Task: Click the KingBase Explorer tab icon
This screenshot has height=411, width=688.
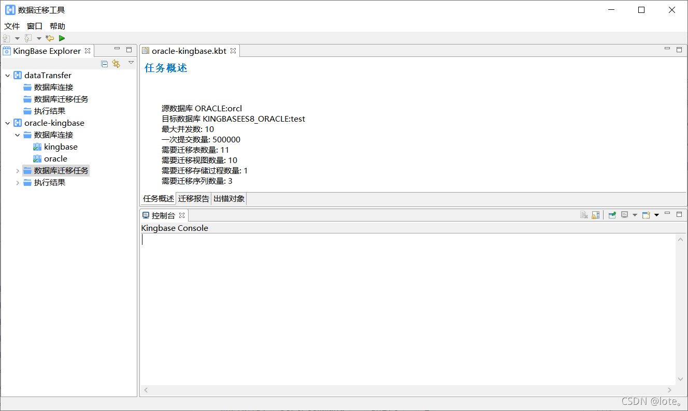Action: (x=7, y=51)
